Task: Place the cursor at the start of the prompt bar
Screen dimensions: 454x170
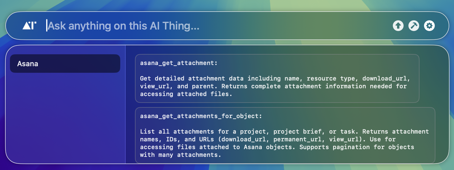Action: pos(47,26)
